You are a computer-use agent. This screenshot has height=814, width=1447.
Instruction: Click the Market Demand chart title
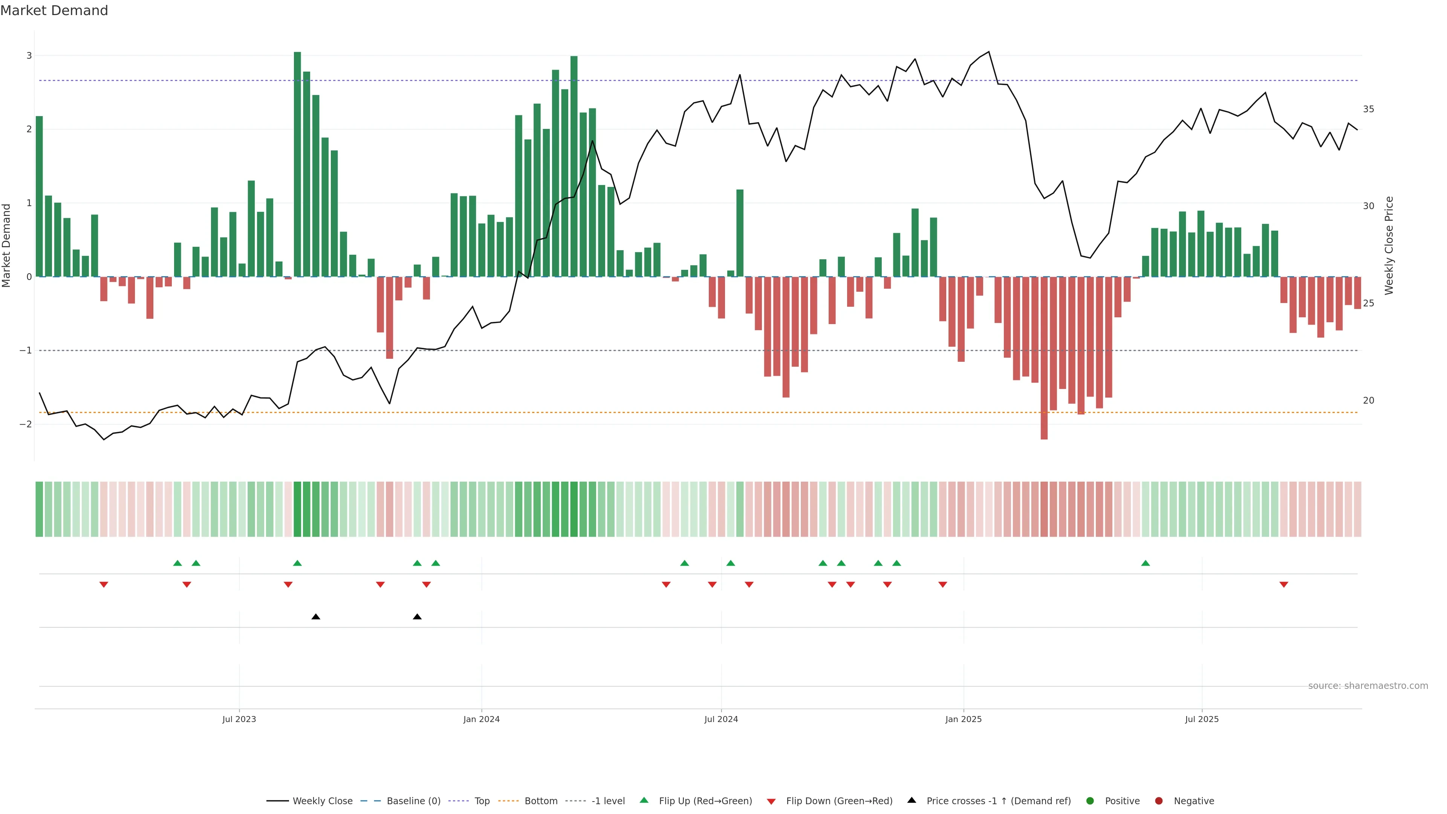(x=55, y=11)
